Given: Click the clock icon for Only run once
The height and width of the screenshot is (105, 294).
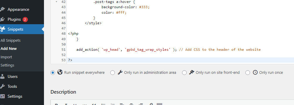Looking at the screenshot, I should (255, 72).
